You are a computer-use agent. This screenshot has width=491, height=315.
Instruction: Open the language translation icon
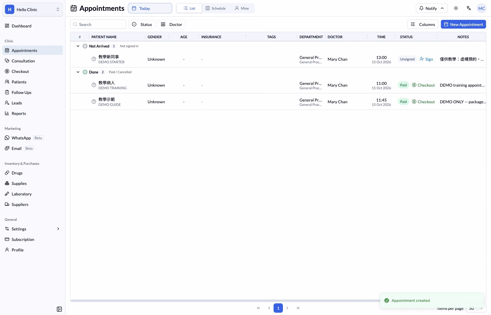tap(469, 8)
